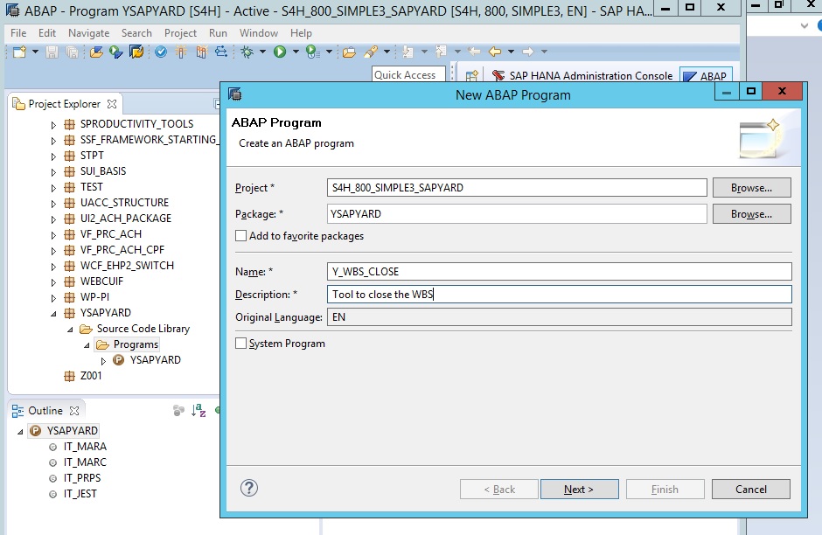Screen dimensions: 822x535
Task: Expand the YSAPYARD program under Programs
Action: pyautogui.click(x=103, y=360)
